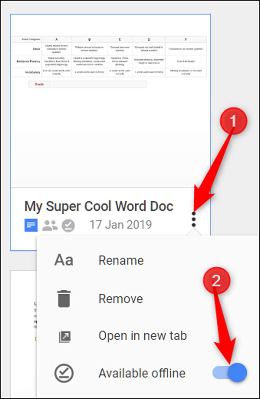
Task: Click the gray offline status icon beside the date
Action: coord(68,225)
